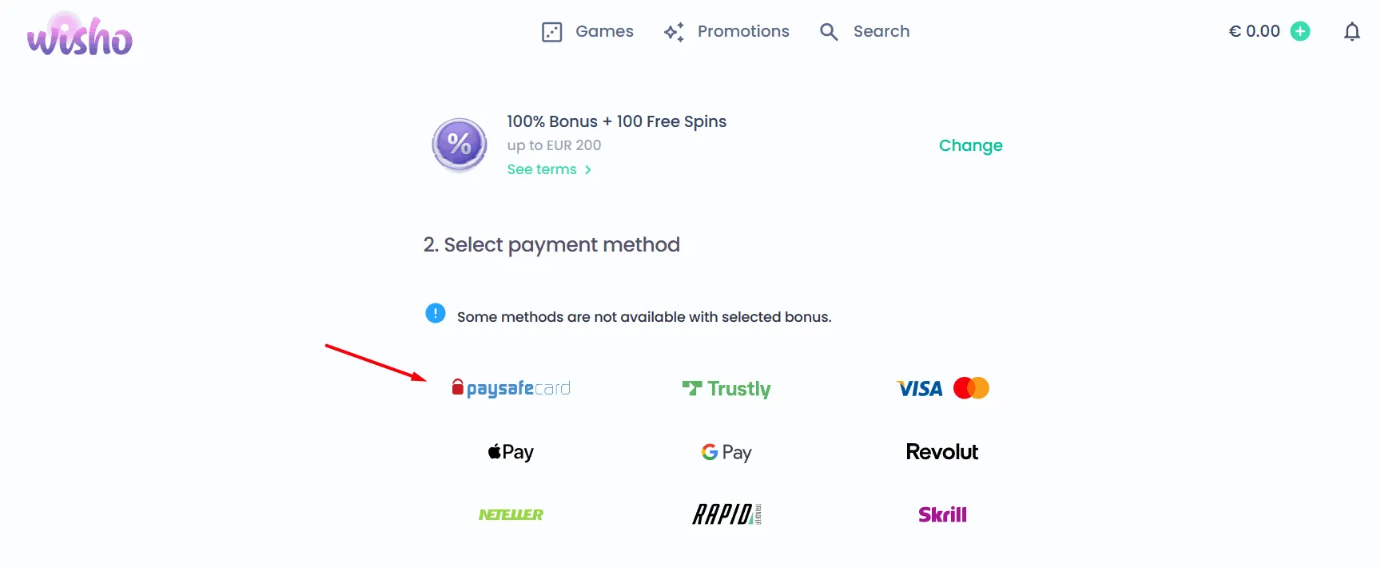Viewport: 1381px width, 567px height.
Task: Click the green deposit plus icon
Action: [1299, 31]
